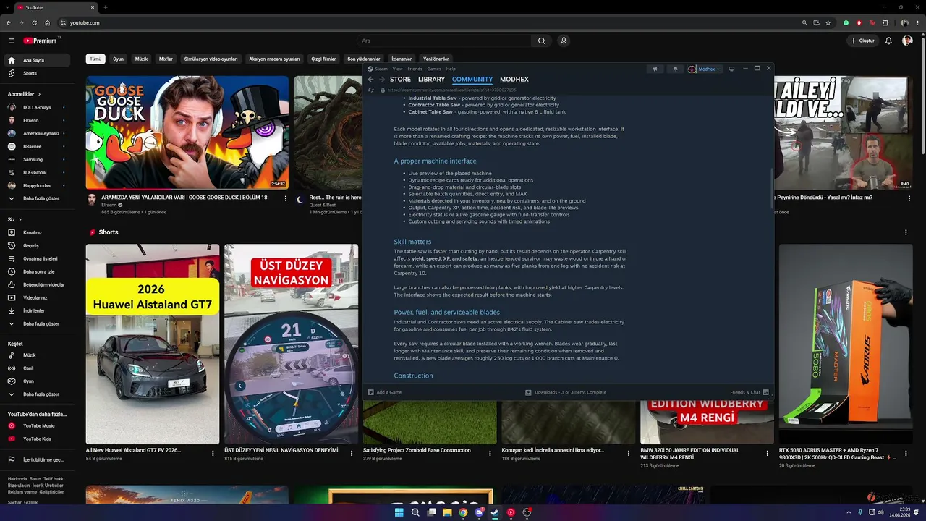Show hidden system tray icons

point(849,512)
